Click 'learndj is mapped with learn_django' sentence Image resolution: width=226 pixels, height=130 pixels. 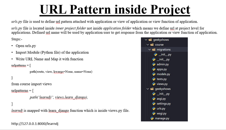point(70,110)
